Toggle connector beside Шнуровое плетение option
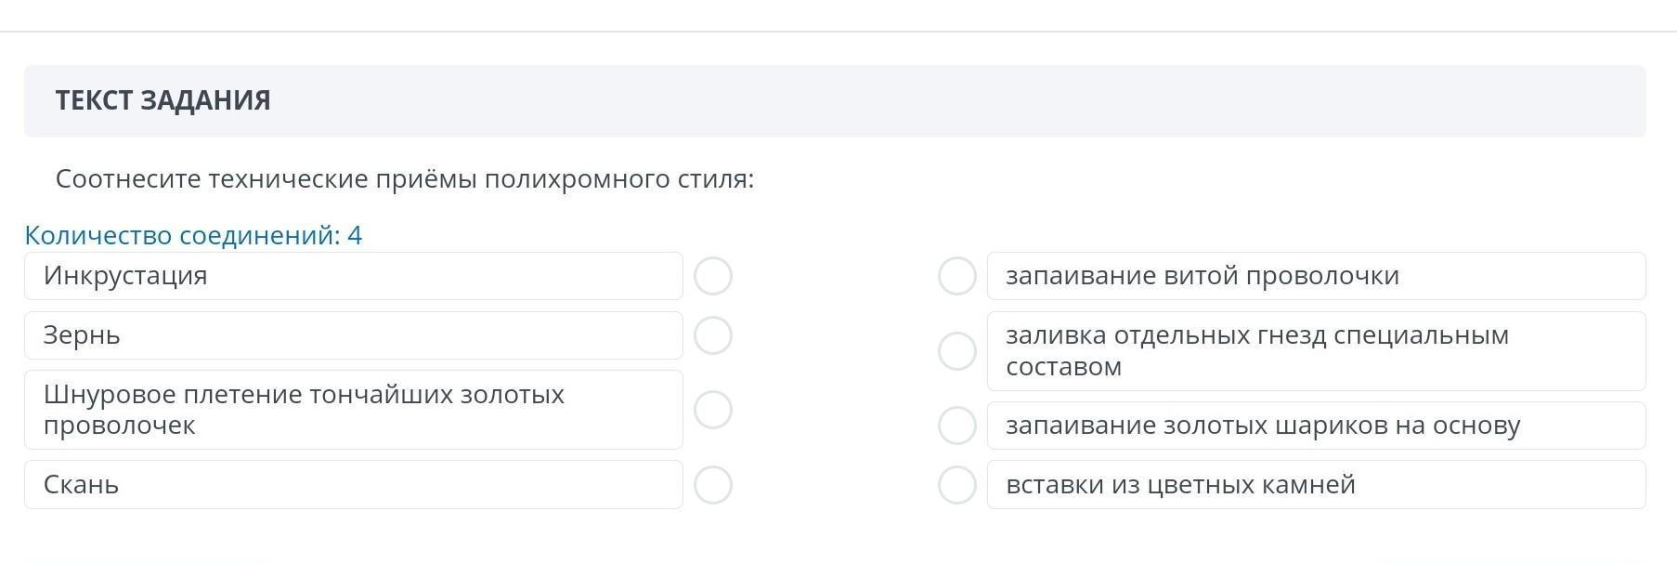 pyautogui.click(x=713, y=410)
